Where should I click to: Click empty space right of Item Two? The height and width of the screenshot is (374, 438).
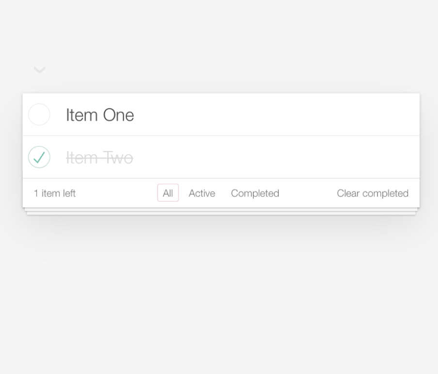coord(291,157)
